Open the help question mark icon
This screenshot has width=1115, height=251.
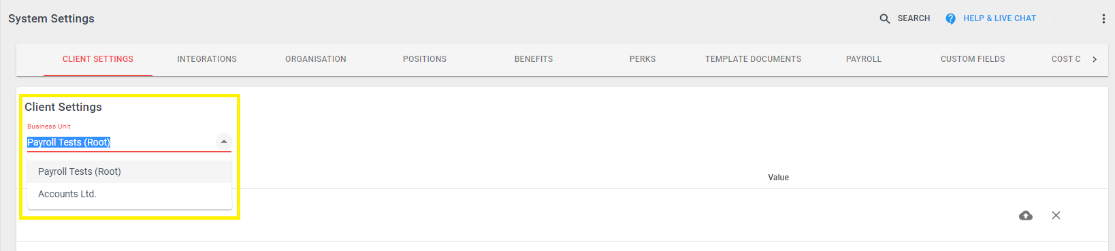pyautogui.click(x=950, y=19)
